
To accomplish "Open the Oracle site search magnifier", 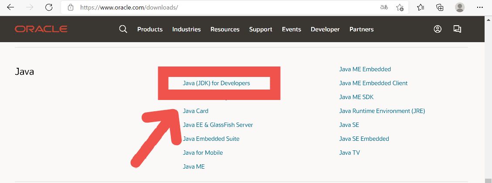I will pyautogui.click(x=123, y=29).
